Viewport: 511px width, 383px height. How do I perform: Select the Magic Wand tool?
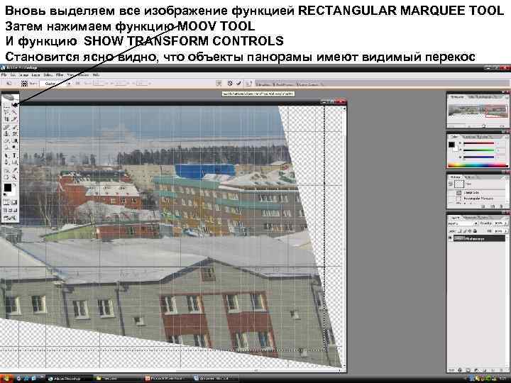[x=14, y=112]
